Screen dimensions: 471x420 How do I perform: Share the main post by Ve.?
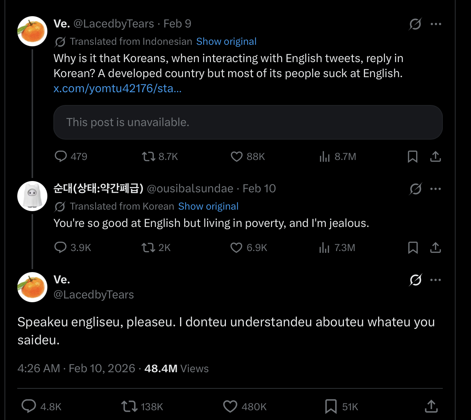tap(431, 406)
